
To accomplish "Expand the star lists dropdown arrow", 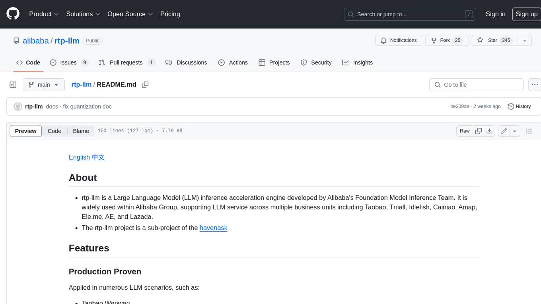I will point(525,41).
